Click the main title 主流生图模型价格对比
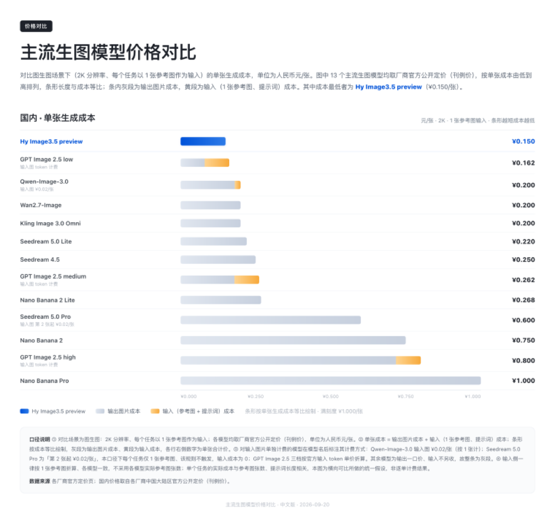 point(108,52)
